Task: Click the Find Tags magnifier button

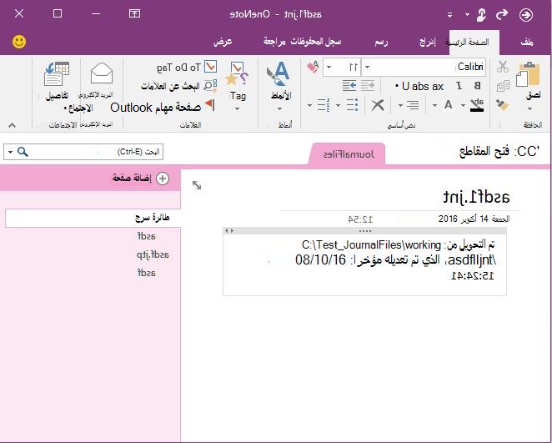Action: pyautogui.click(x=178, y=86)
